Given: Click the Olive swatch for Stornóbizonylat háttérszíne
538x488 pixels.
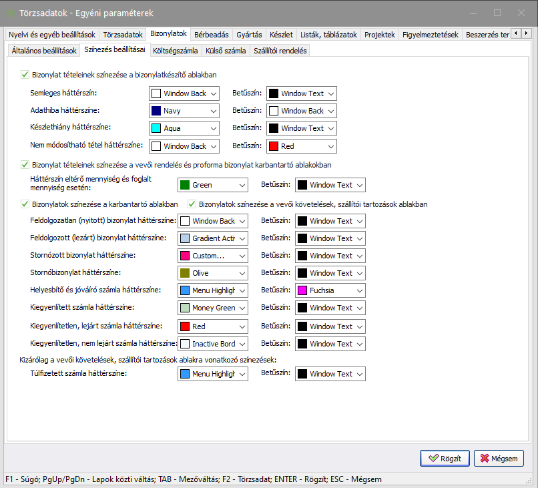Looking at the screenshot, I should pos(185,273).
